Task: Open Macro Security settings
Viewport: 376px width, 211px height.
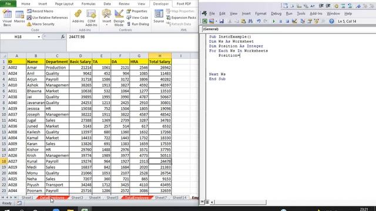Action: pos(41,24)
